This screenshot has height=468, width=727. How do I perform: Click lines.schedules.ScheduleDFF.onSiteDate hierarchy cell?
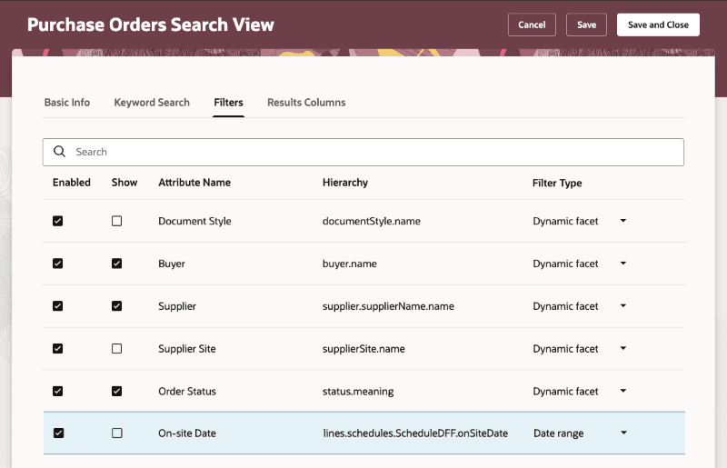coord(415,433)
